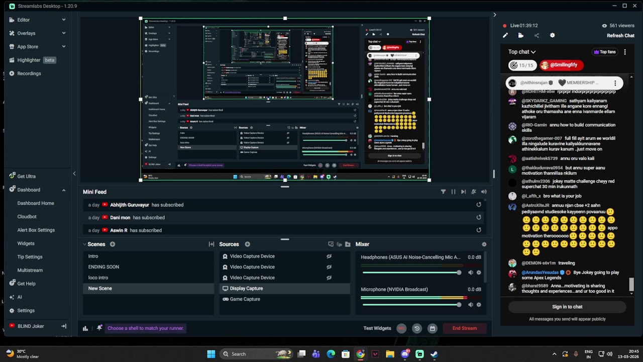Open Alert Box Settings
Screen dimensions: 643x362
[36, 230]
